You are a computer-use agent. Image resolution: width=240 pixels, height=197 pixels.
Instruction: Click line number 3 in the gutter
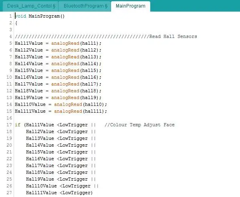[10, 30]
